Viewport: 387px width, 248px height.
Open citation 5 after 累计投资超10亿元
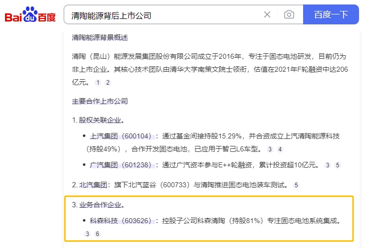338,165
